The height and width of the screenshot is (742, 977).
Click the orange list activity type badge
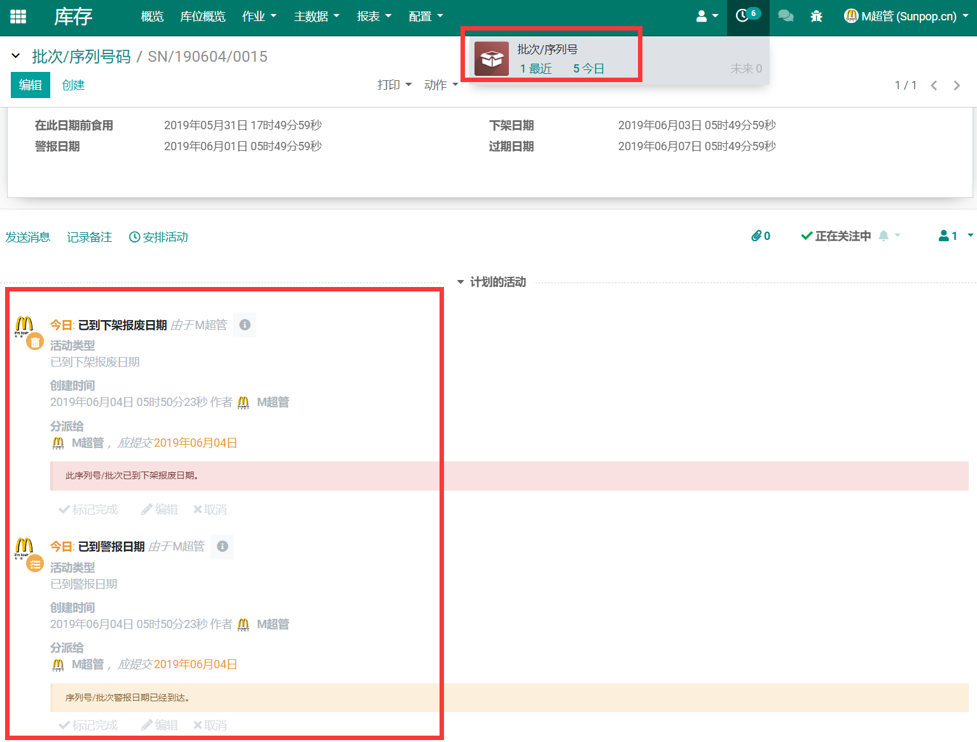point(35,564)
